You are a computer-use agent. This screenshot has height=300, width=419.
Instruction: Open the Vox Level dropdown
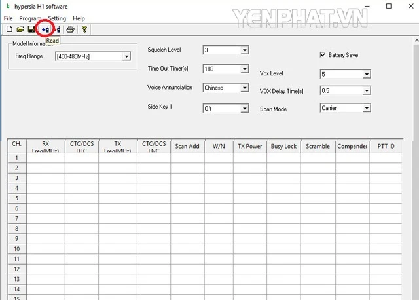366,75
